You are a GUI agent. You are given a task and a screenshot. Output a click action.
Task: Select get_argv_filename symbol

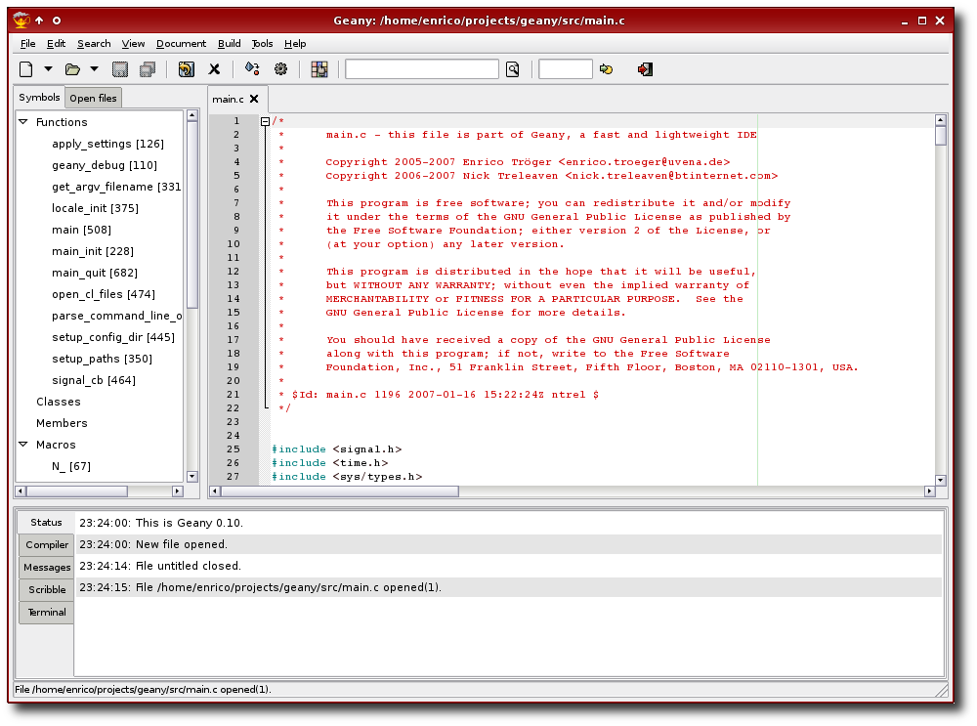pyautogui.click(x=116, y=187)
